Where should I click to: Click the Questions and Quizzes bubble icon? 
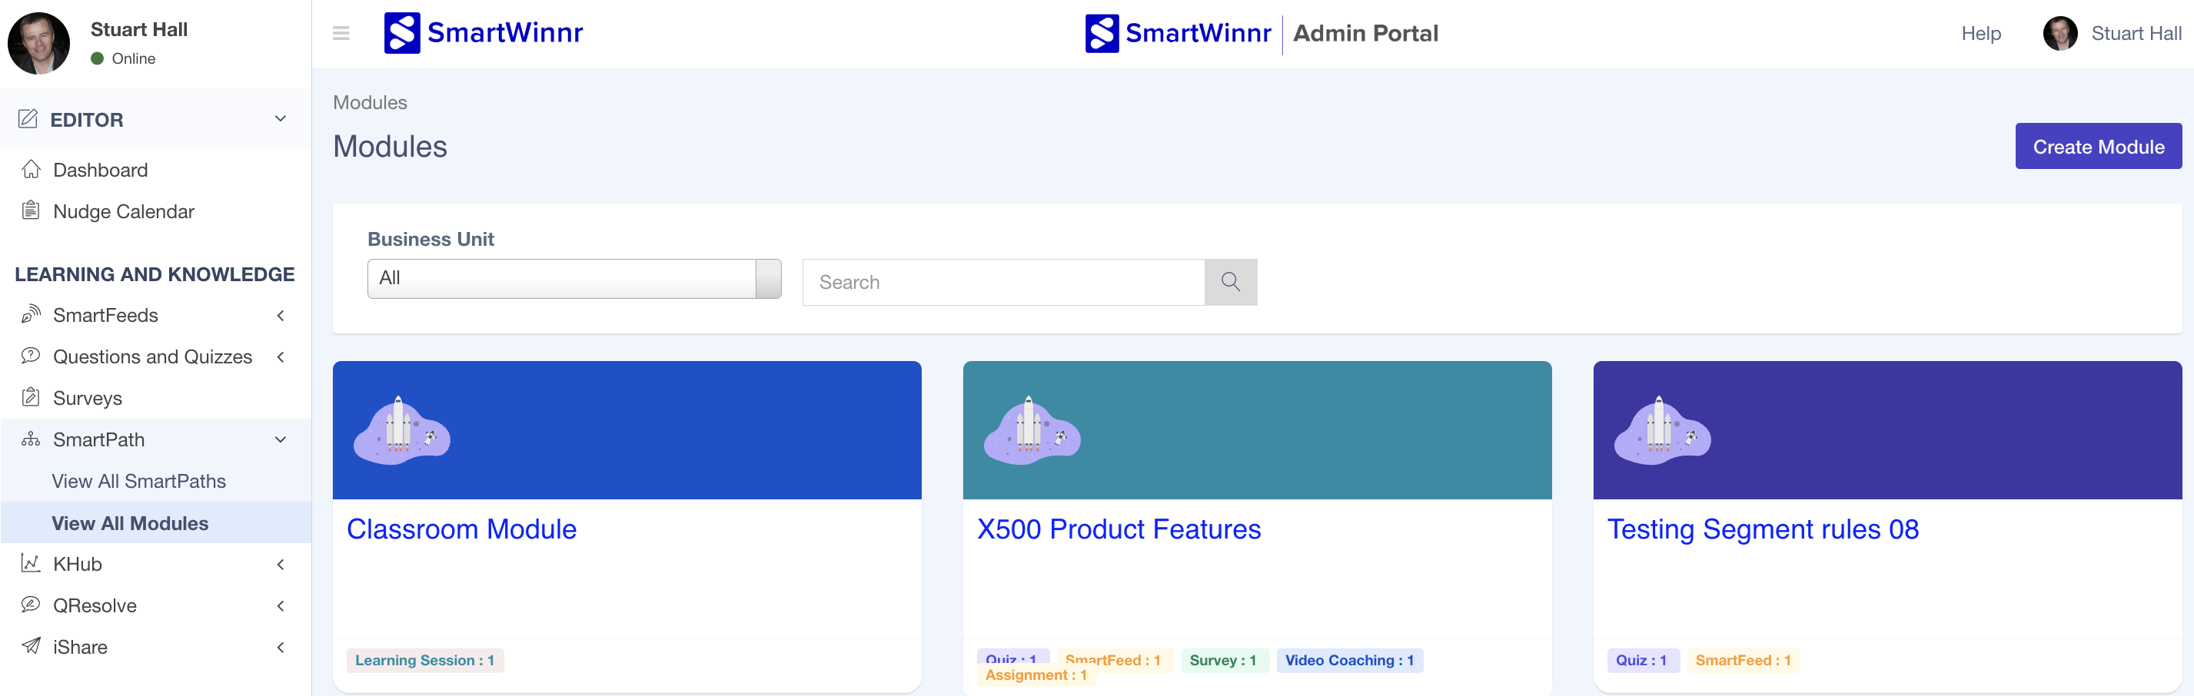point(31,356)
